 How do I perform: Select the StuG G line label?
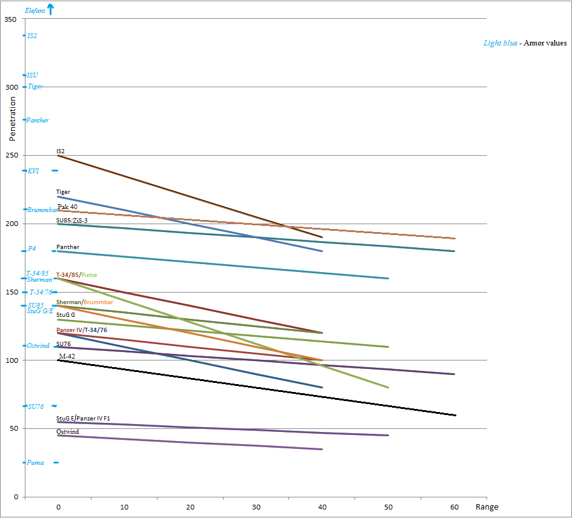point(65,315)
